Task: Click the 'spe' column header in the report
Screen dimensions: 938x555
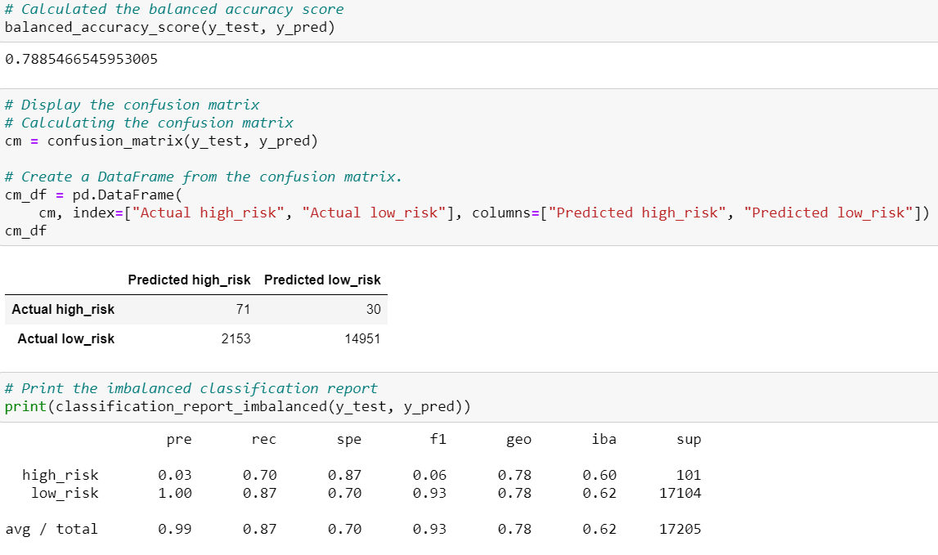Action: coord(348,440)
